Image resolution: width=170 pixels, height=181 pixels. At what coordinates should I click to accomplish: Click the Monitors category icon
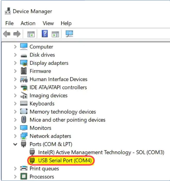coord(24,128)
